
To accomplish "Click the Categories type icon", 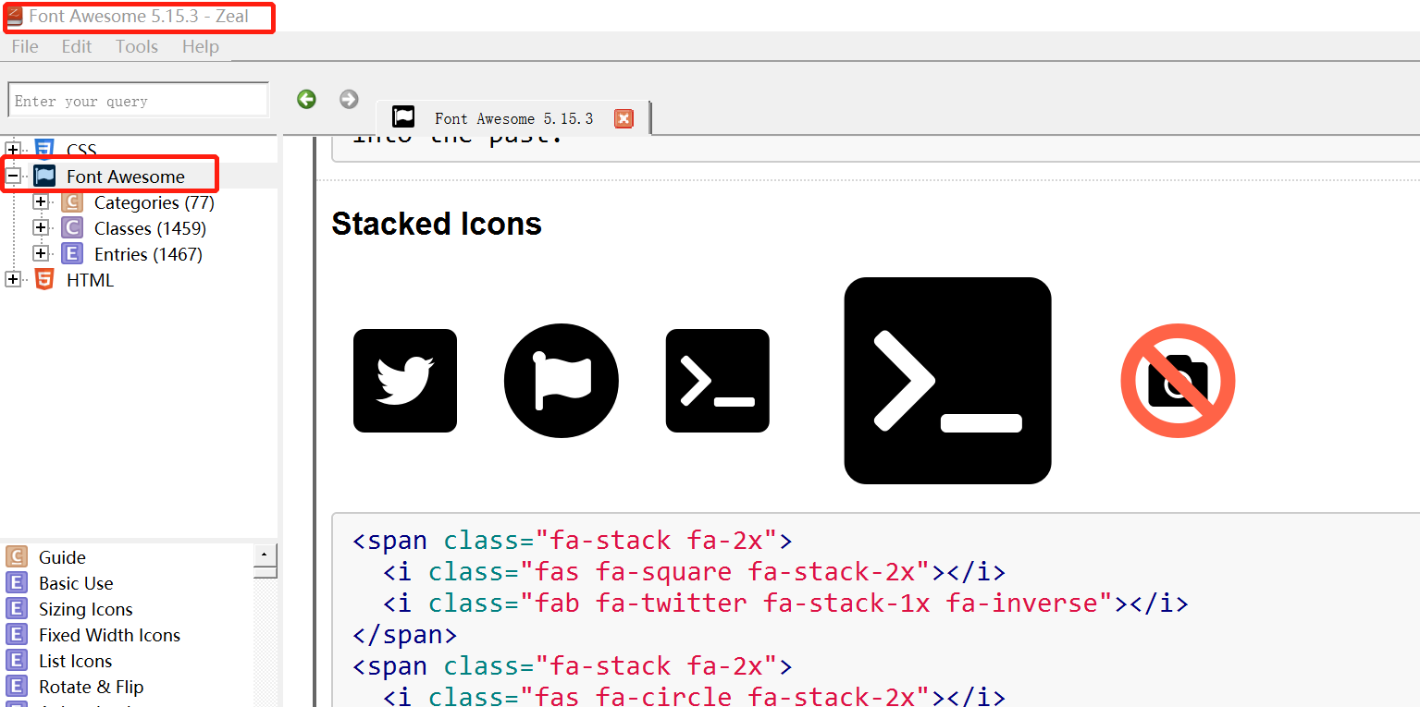I will 72,201.
